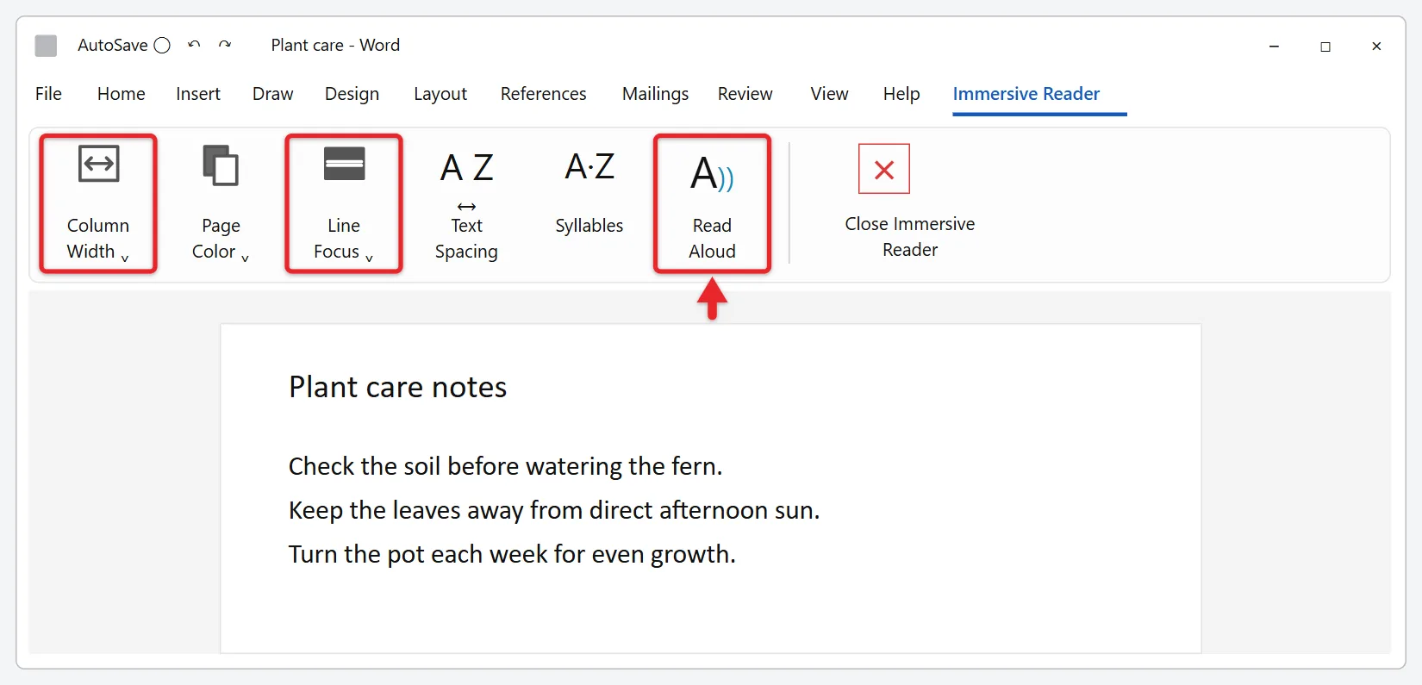Minimize the Word window

[x=1274, y=47]
